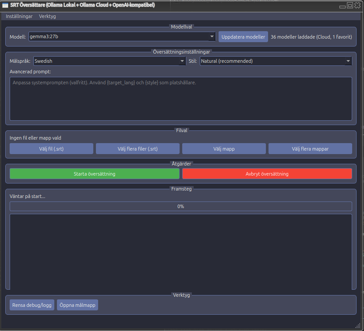This screenshot has height=331, width=364.
Task: Click the 'Väntar på start...' status text
Action: (x=28, y=196)
